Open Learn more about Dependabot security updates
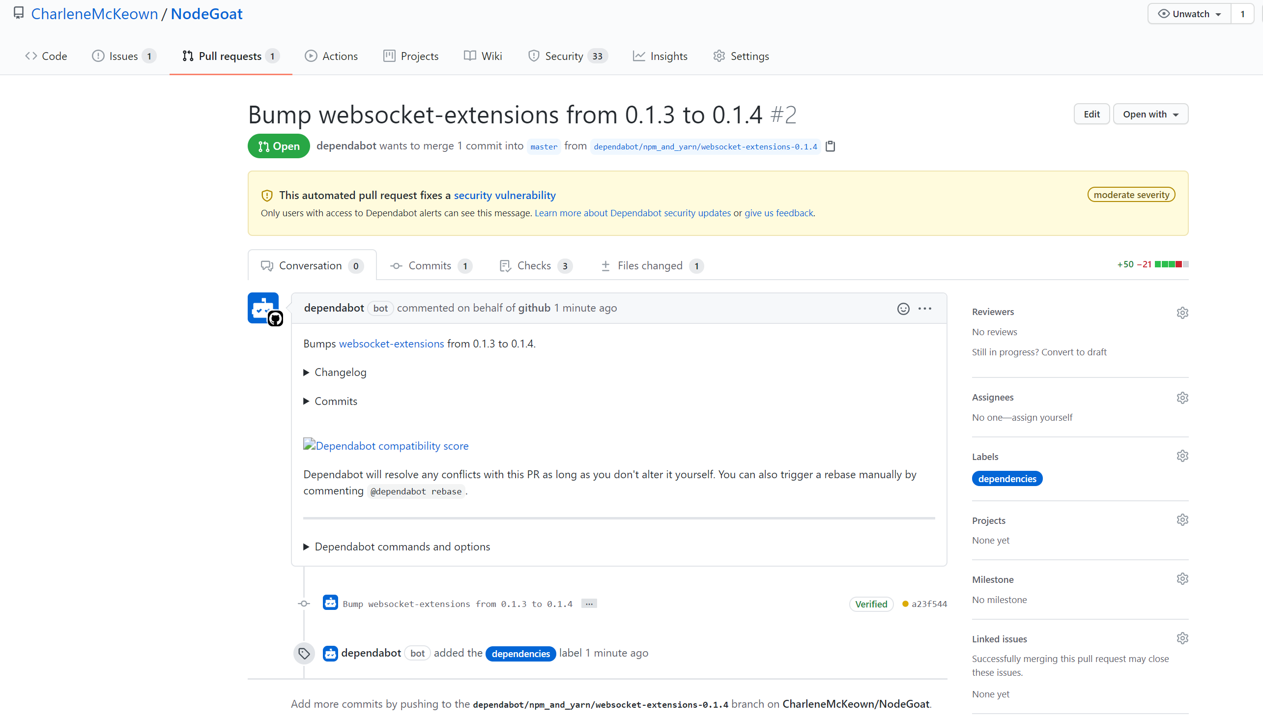Viewport: 1263px width, 720px height. coord(632,213)
